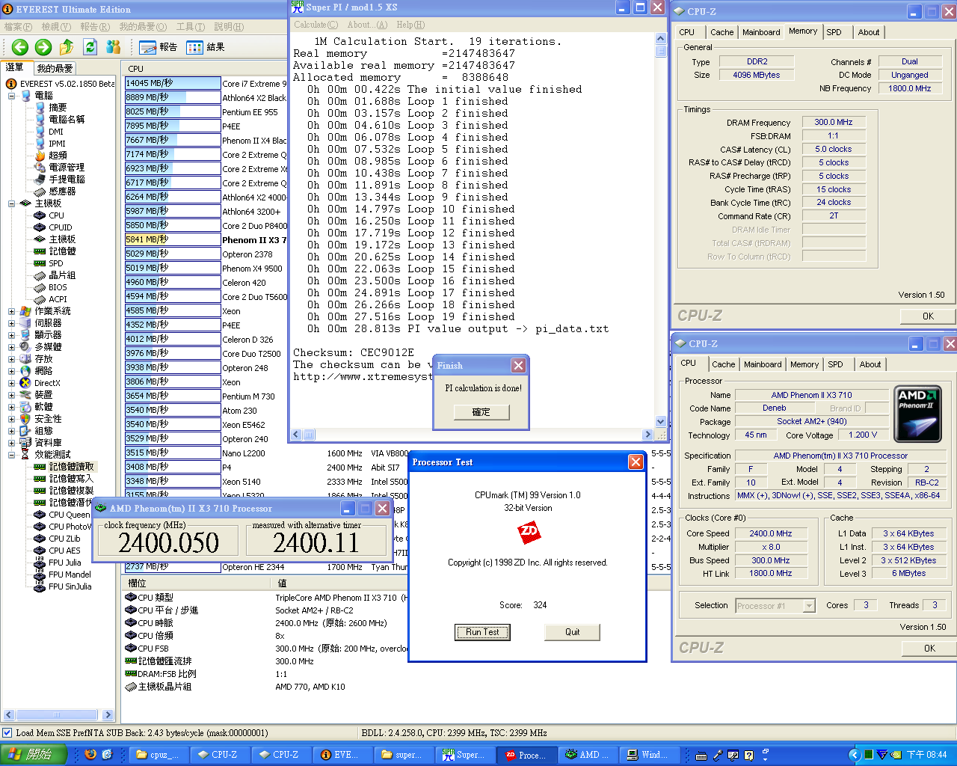Click the green back arrow in EVEREST toolbar
Viewport: 957px width, 766px height.
click(19, 47)
